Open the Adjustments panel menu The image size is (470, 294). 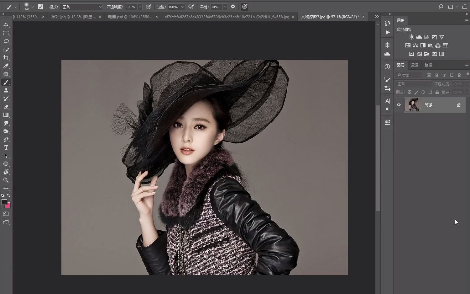tap(467, 20)
